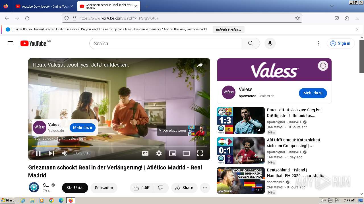Open Afif trifft erneut video thumbnail
The width and height of the screenshot is (364, 204).
click(x=241, y=150)
